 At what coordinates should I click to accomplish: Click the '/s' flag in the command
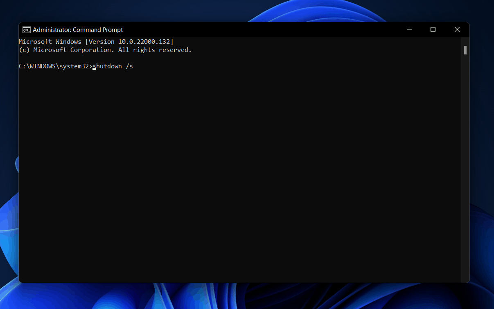[x=129, y=66]
